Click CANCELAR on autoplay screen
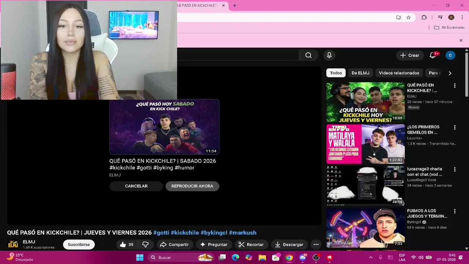Viewport: 469px width, 264px height. click(x=136, y=186)
